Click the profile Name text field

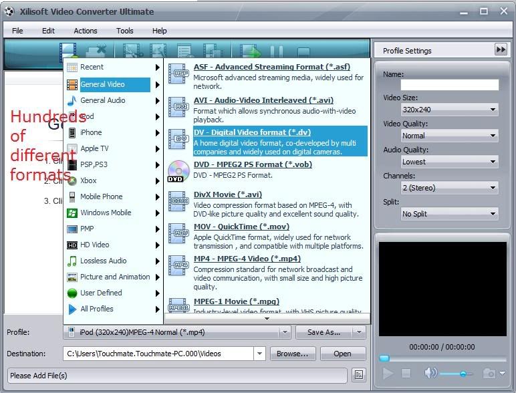pos(449,85)
